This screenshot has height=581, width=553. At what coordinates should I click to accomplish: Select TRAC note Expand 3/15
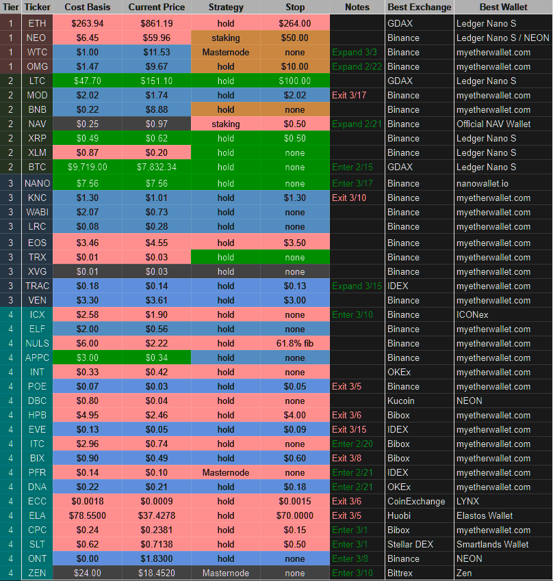[357, 286]
